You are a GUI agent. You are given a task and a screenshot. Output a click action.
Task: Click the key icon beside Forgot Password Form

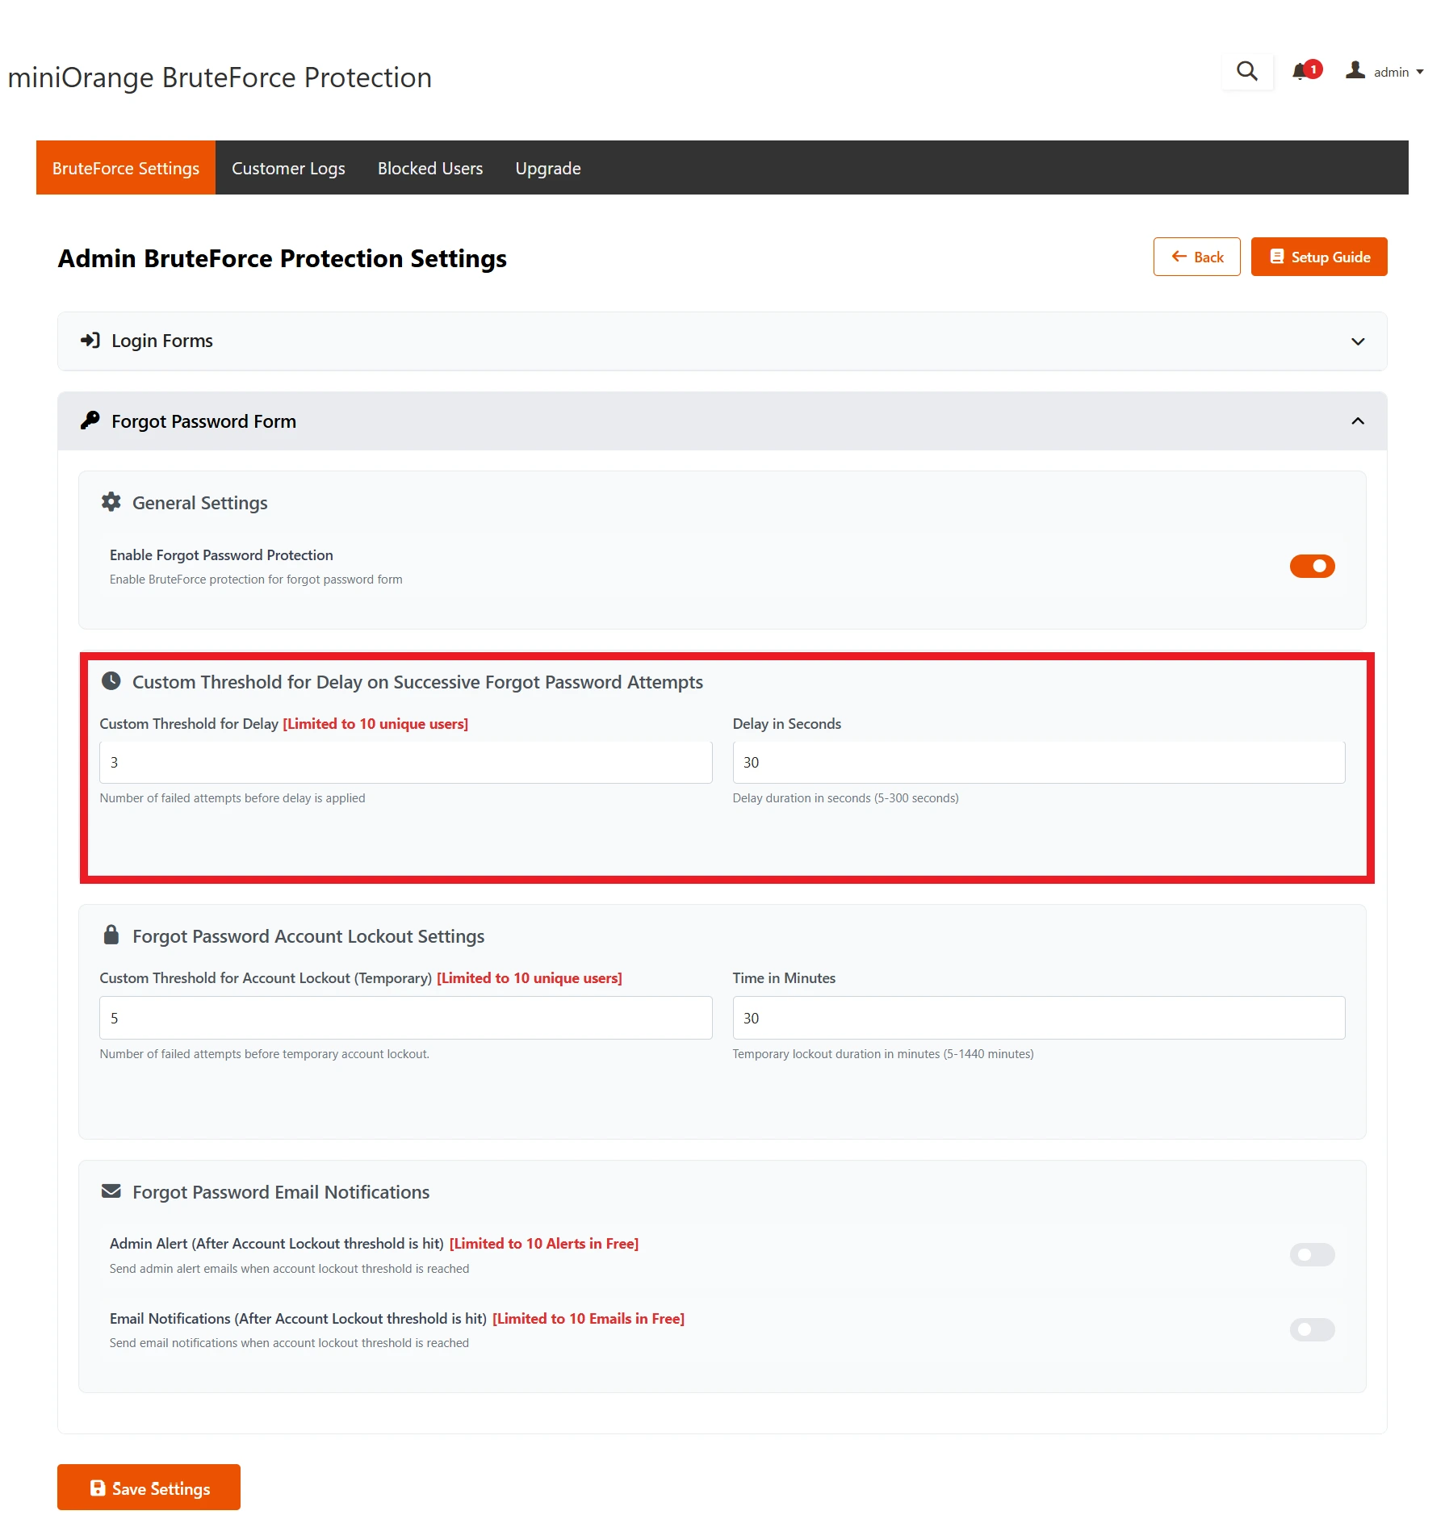point(89,421)
